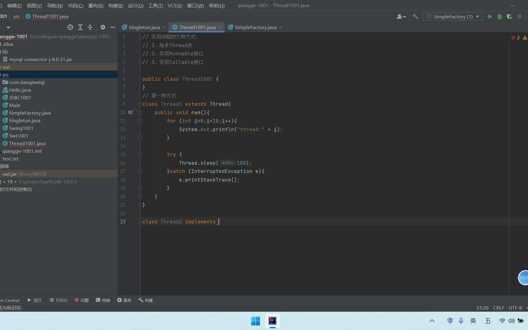The width and height of the screenshot is (528, 330).
Task: Open the 终端 terminal tool window
Action: click(103, 300)
